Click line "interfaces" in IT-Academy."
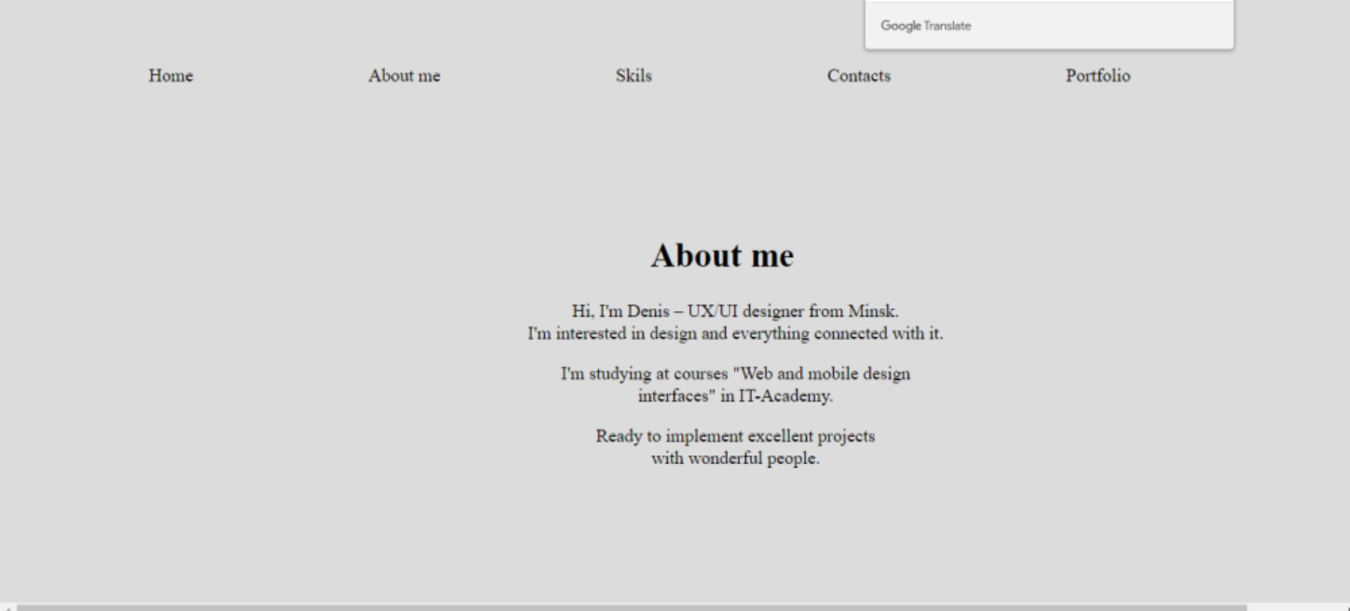This screenshot has height=611, width=1350. (735, 396)
